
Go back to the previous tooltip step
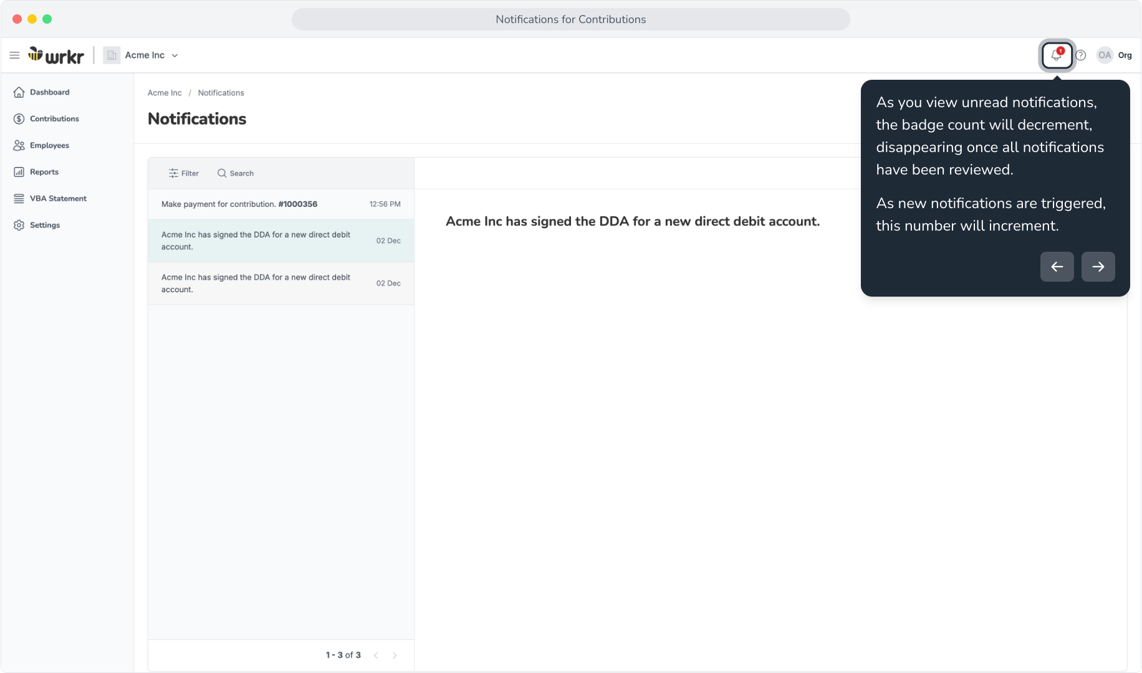[x=1057, y=267]
